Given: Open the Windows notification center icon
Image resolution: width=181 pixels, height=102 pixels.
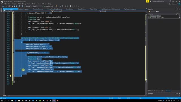Looking at the screenshot, I should tap(178, 101).
